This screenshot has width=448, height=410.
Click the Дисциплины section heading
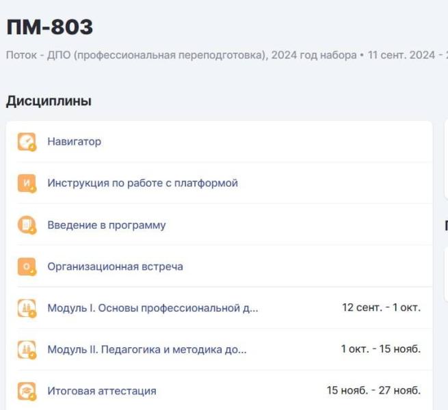[x=49, y=101]
